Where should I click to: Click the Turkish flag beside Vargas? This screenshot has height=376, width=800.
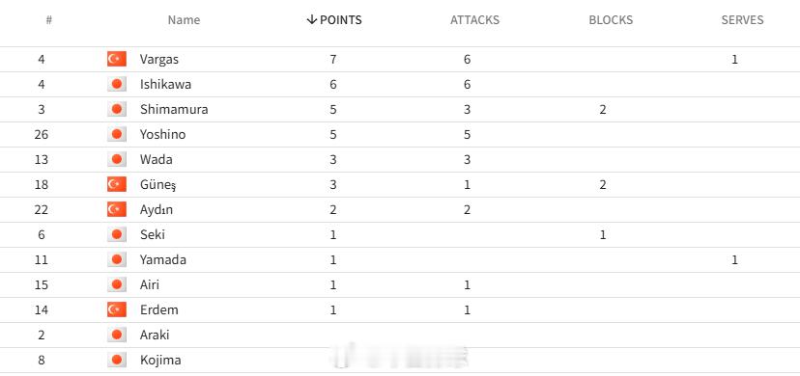[116, 59]
